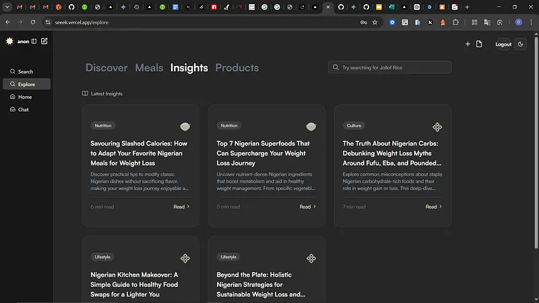Image resolution: width=539 pixels, height=303 pixels.
Task: Open Chrome's three-dot menu
Action: click(531, 22)
